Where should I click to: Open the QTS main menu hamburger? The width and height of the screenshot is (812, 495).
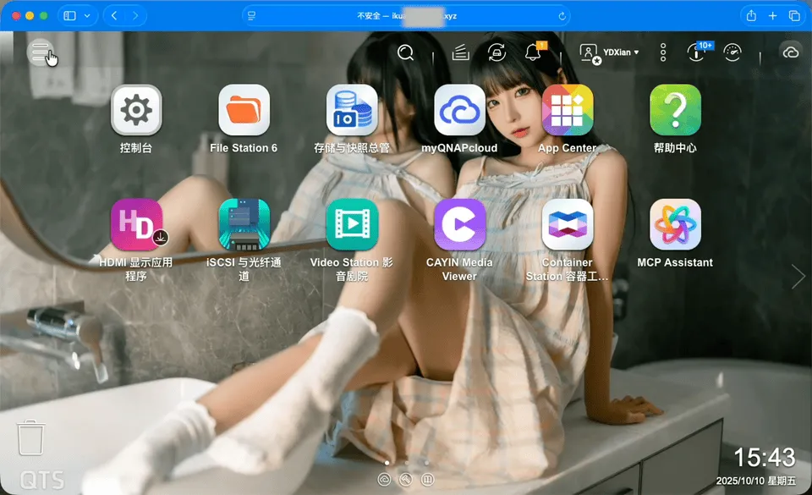coord(41,52)
